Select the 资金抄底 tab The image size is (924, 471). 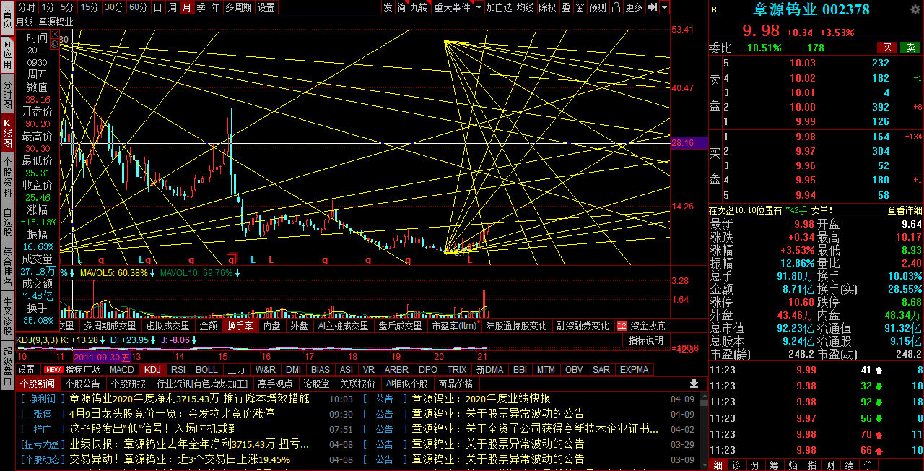(x=648, y=326)
